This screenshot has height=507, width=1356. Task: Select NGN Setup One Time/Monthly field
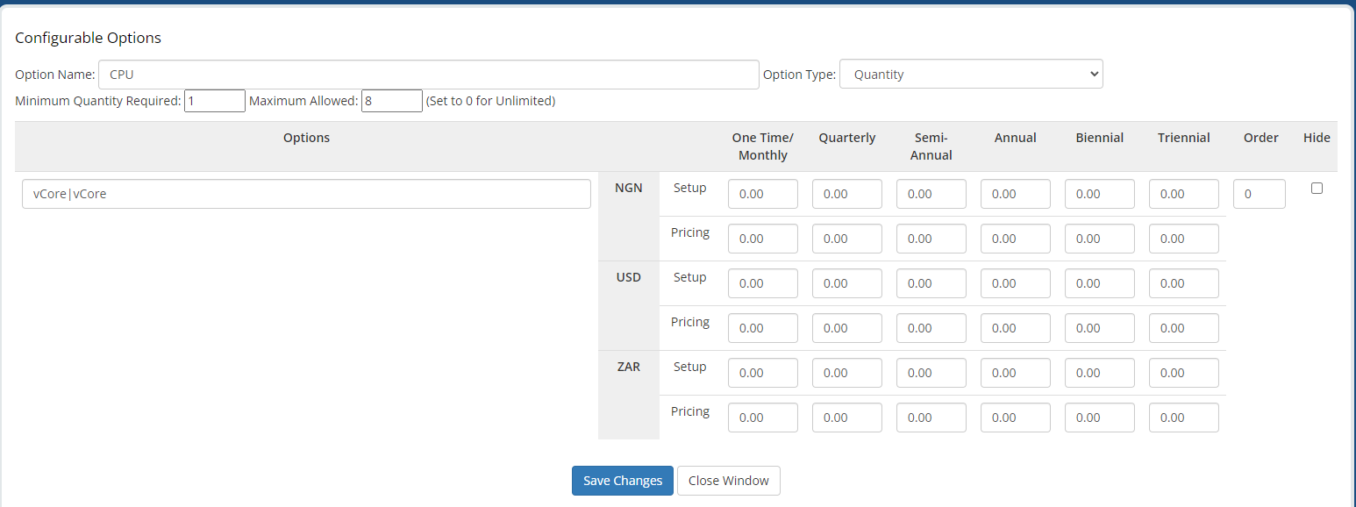coord(762,194)
